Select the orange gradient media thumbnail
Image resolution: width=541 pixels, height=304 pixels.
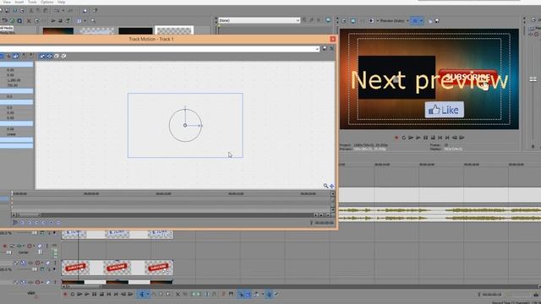click(58, 31)
